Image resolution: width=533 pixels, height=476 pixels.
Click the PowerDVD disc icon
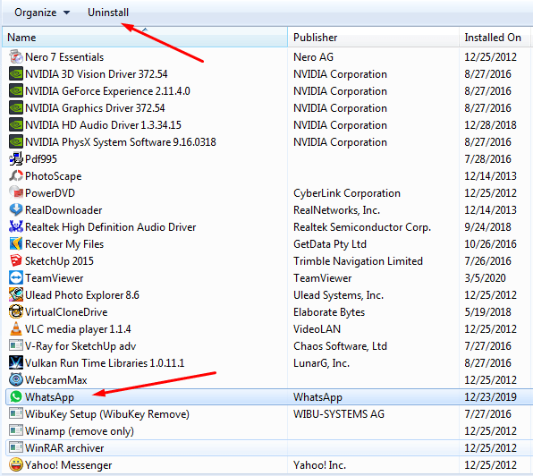pyautogui.click(x=16, y=192)
